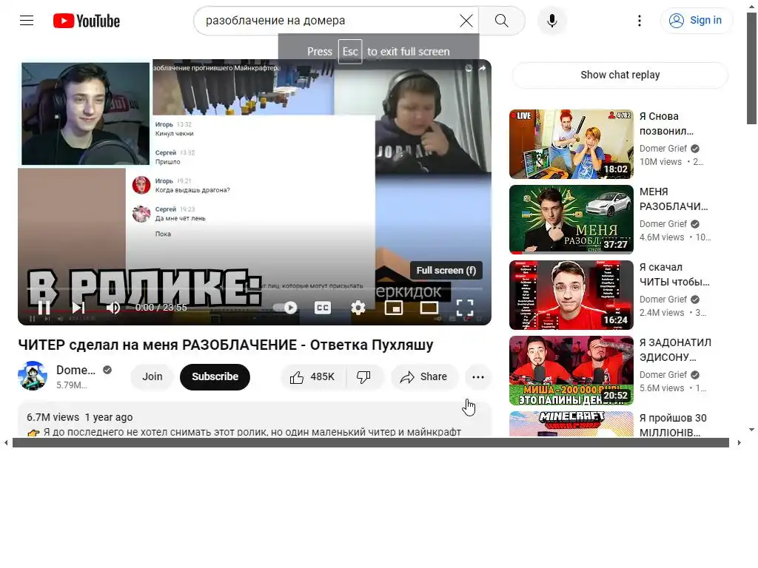The width and height of the screenshot is (758, 568).
Task: Click the Sign in button
Action: tap(697, 20)
